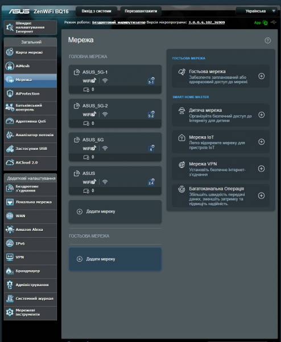Click Amazon Alexa icon
281x342 pixels.
(10, 230)
